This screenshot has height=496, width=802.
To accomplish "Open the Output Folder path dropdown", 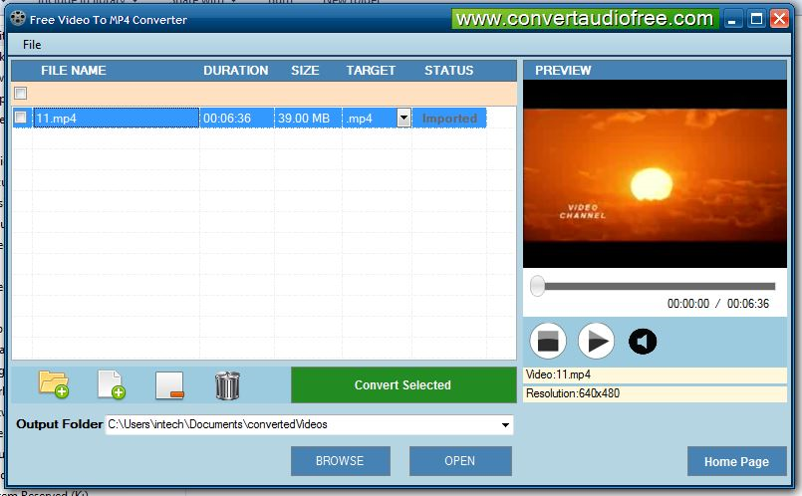I will [505, 425].
